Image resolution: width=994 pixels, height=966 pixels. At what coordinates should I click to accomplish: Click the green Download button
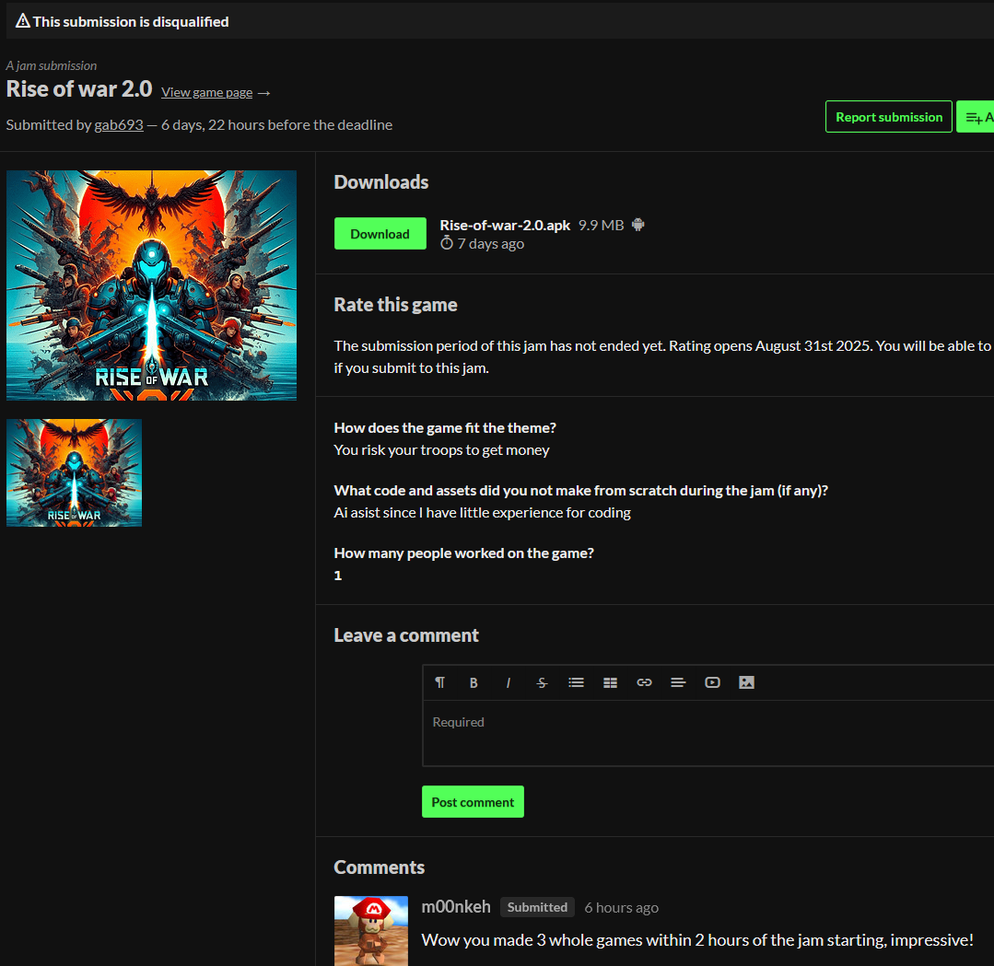click(380, 234)
